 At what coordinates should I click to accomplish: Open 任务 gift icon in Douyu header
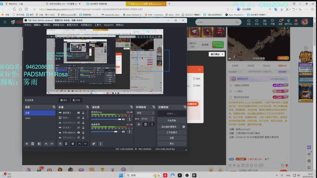296,22
